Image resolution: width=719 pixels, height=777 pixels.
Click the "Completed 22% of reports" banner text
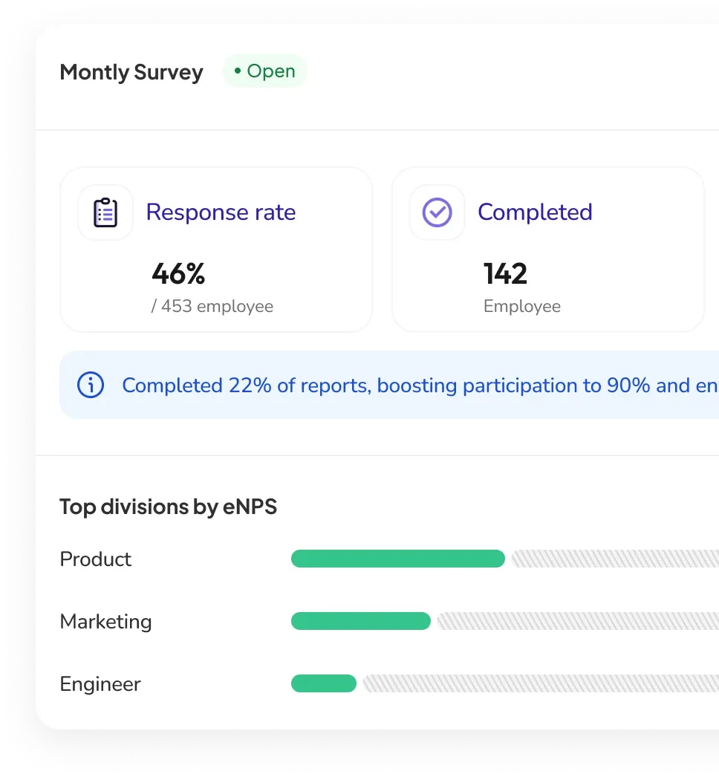(420, 386)
